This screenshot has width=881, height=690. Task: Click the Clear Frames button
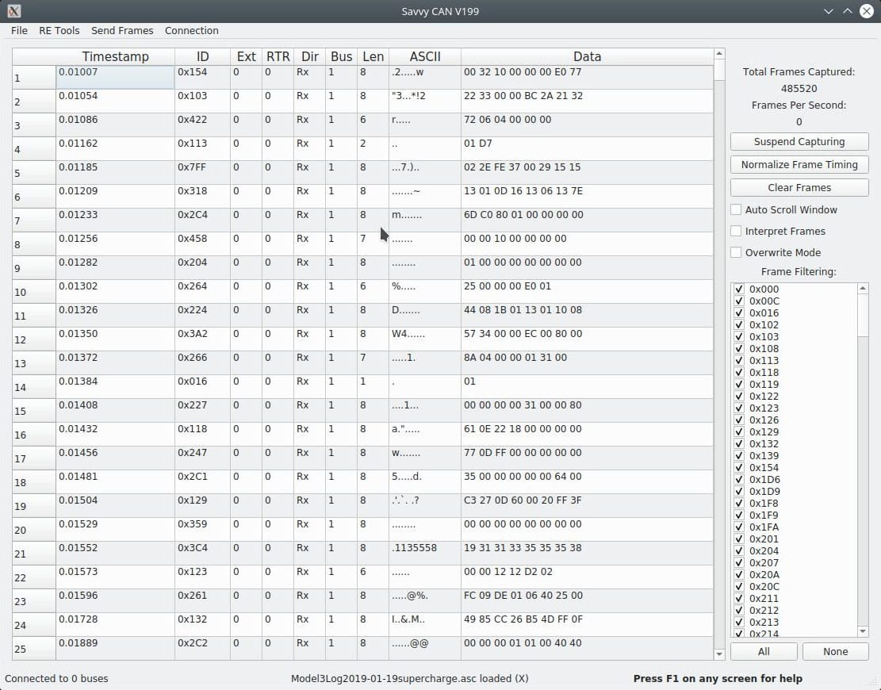tap(799, 188)
